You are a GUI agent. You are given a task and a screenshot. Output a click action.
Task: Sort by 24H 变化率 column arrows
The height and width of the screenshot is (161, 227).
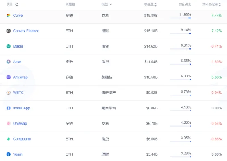pyautogui.click(x=220, y=5)
